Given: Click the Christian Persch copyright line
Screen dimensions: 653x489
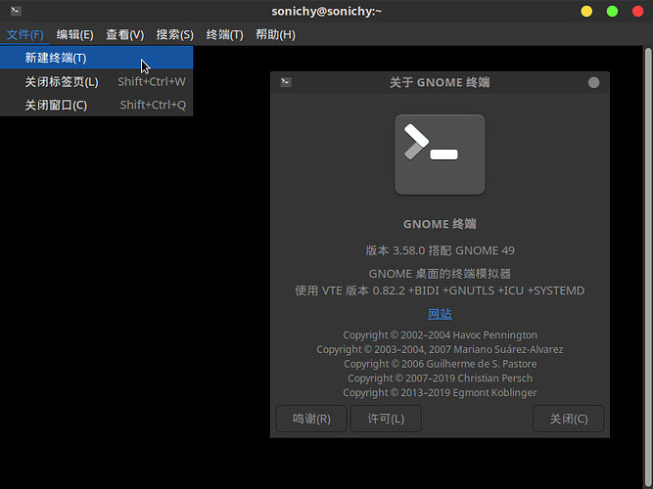Looking at the screenshot, I should 440,378.
